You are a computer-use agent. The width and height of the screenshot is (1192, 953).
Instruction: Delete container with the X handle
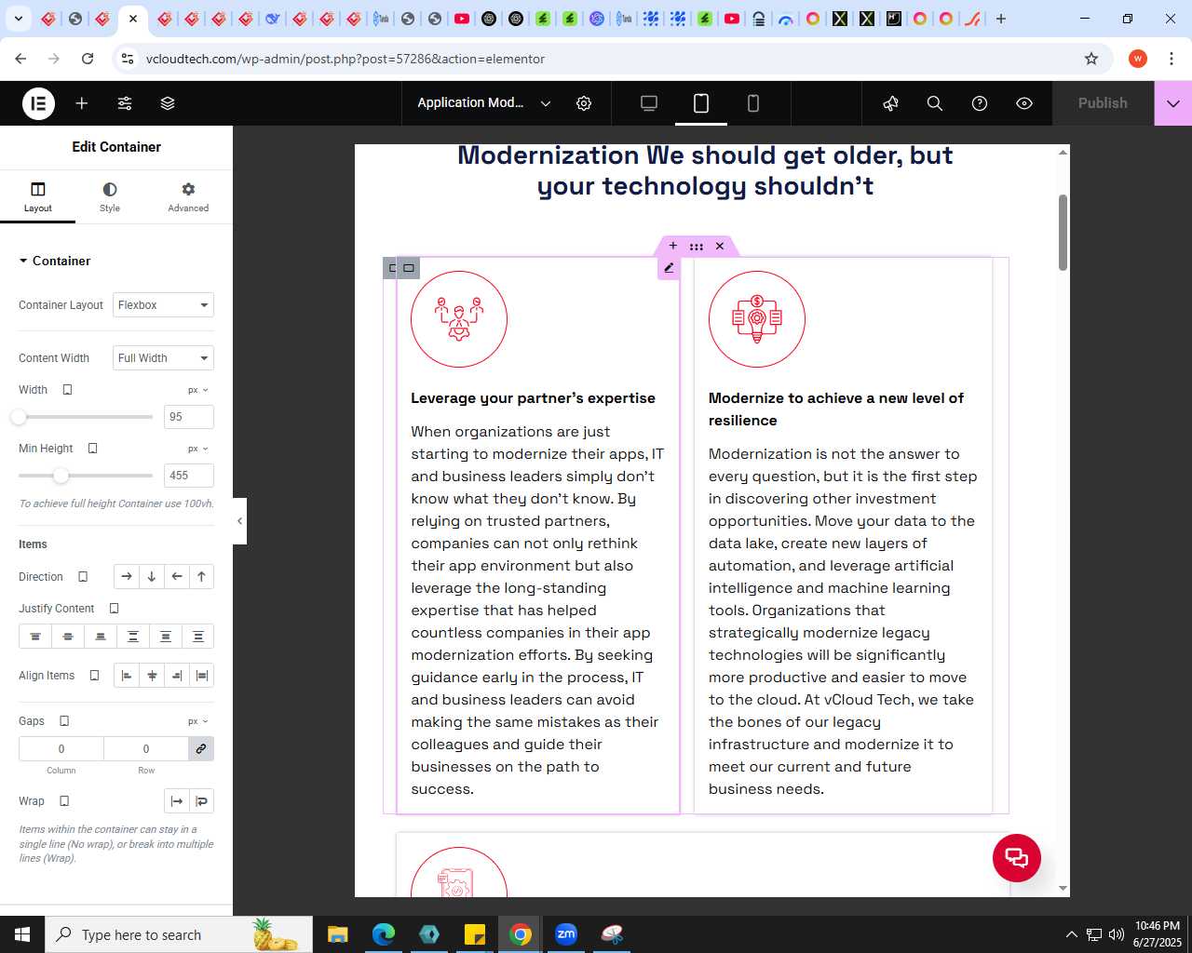tap(720, 247)
